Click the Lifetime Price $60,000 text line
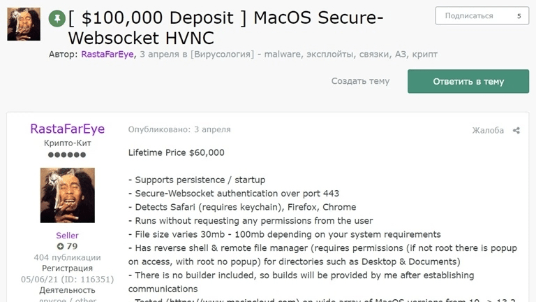The image size is (536, 302). [177, 152]
